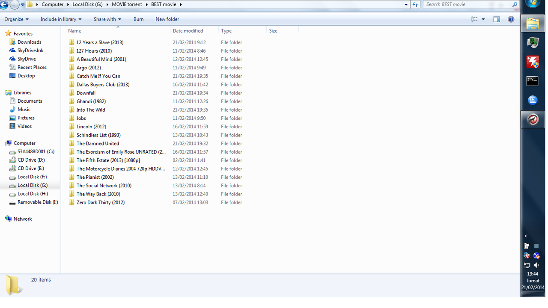Select 12 Years a Slave (2013) folder
The height and width of the screenshot is (308, 548).
pos(100,42)
